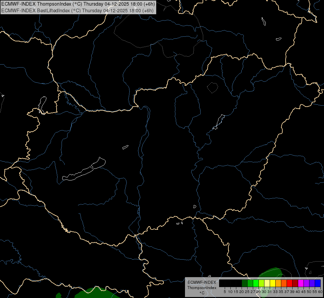Select the magenta 40-45 legend swatch
324x298 pixels.
pos(301,283)
